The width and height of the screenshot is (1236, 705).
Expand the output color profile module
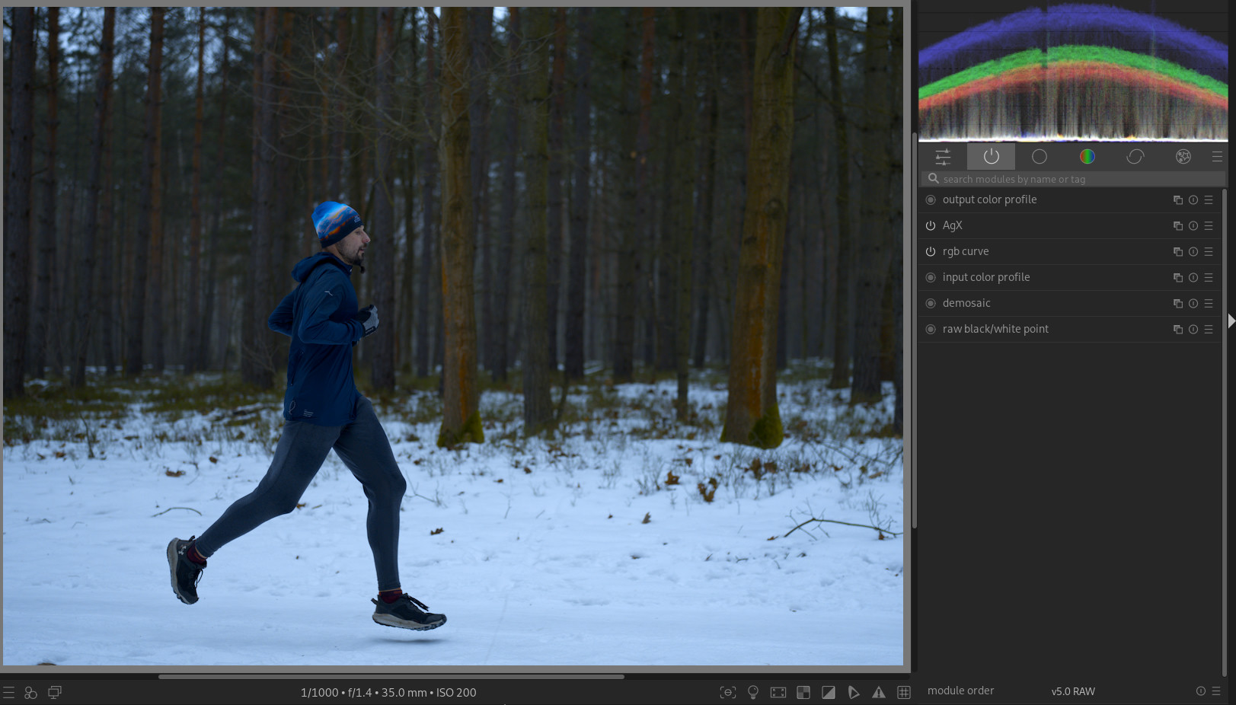(989, 199)
